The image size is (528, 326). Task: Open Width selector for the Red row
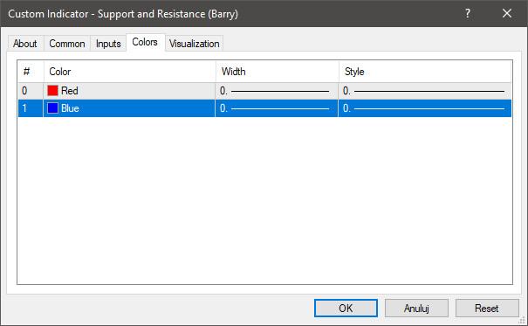click(x=277, y=91)
